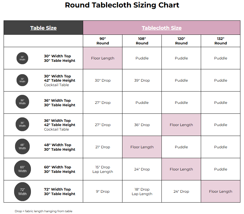Click the first 30" Width circle icon
244x214 pixels.
[x=23, y=58]
